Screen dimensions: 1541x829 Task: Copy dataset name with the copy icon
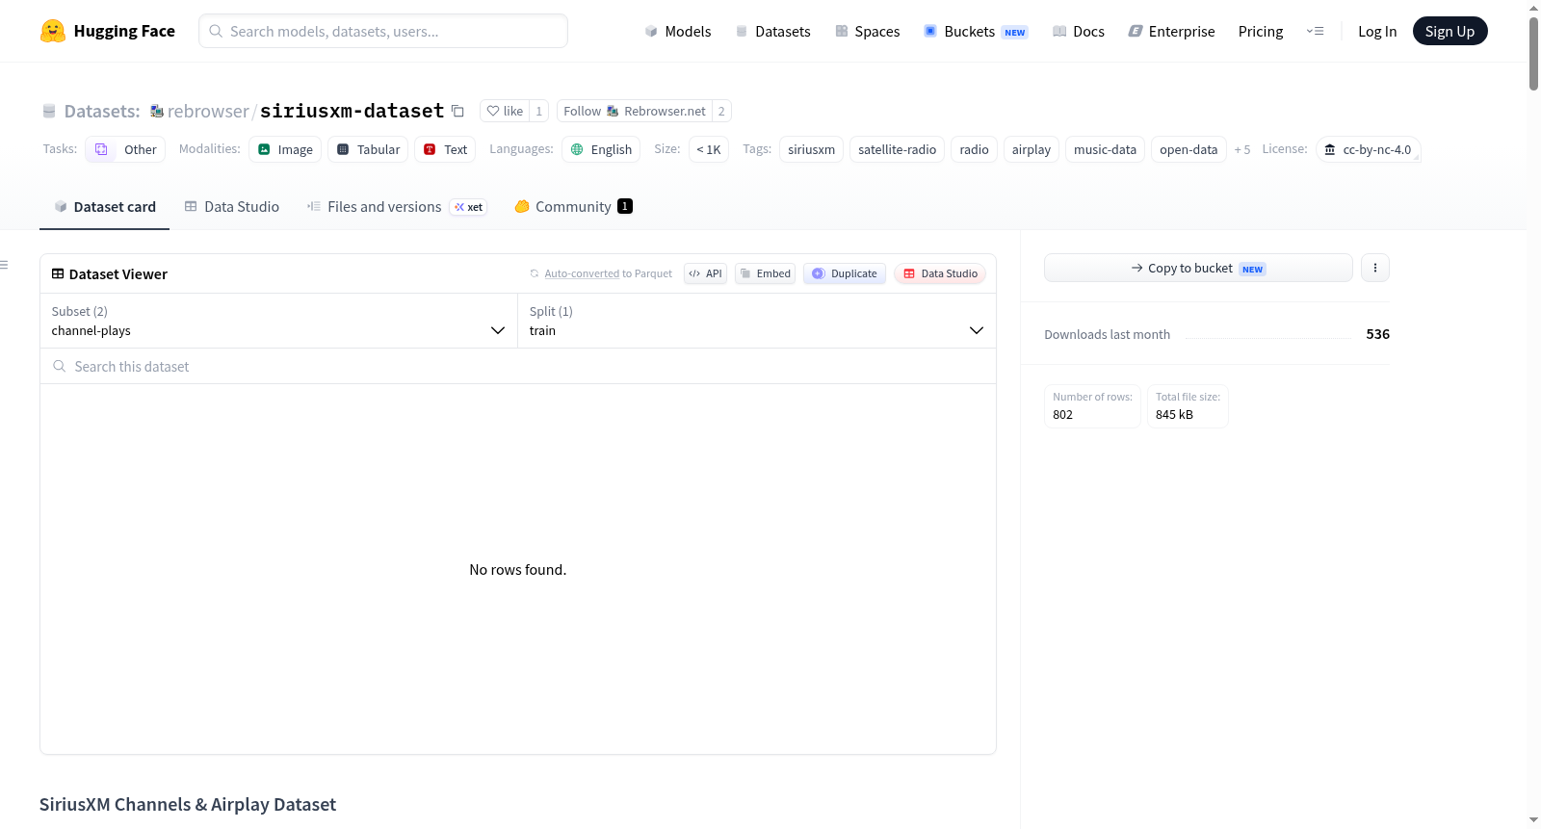pos(458,111)
